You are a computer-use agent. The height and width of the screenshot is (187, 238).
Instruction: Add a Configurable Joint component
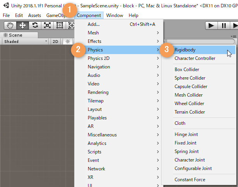199,168
